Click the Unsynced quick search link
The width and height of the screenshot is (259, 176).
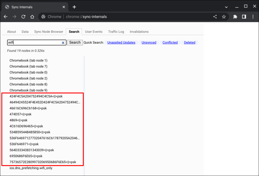(149, 42)
